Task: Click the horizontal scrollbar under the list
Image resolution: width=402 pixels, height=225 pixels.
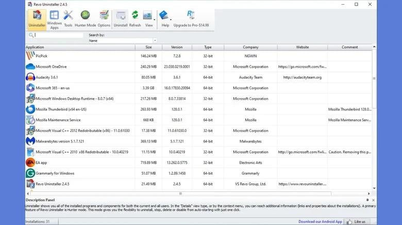Action: click(180, 194)
